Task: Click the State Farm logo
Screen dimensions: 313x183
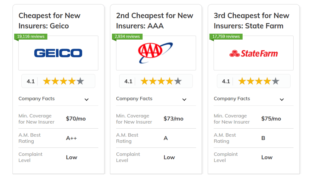Action: (x=254, y=53)
